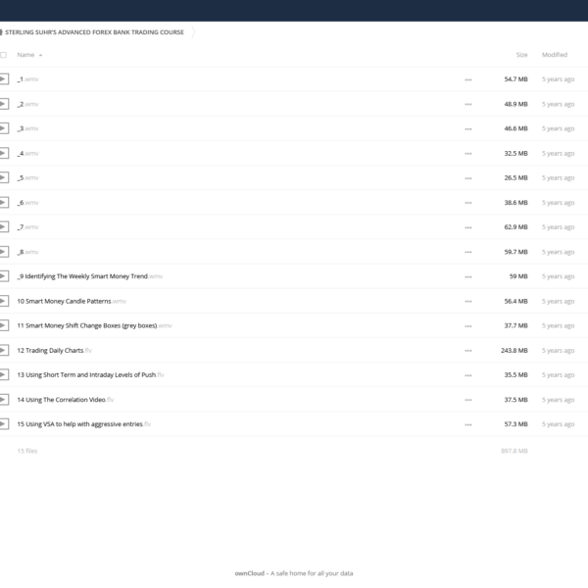
Task: Click video icon beside 11 Smart Money Shift Change Boxes
Action: 4,325
